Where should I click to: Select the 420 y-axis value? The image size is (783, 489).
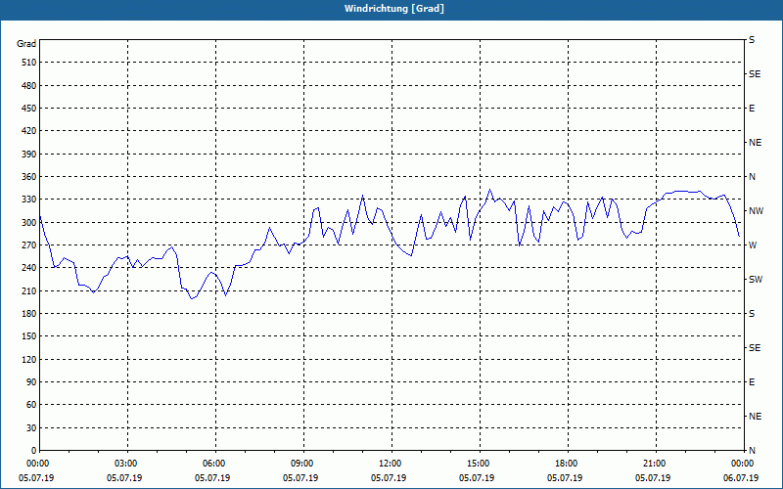(29, 131)
